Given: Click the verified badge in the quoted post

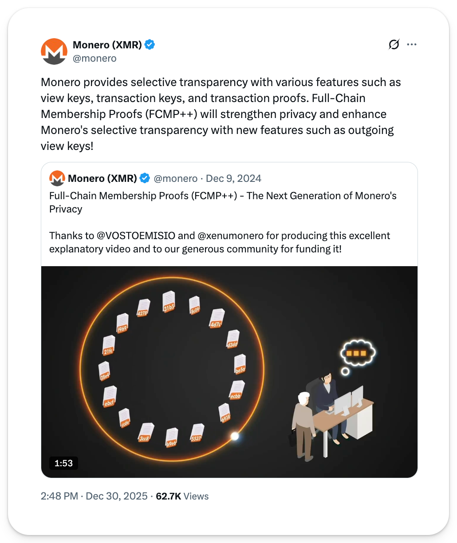Looking at the screenshot, I should coord(145,178).
